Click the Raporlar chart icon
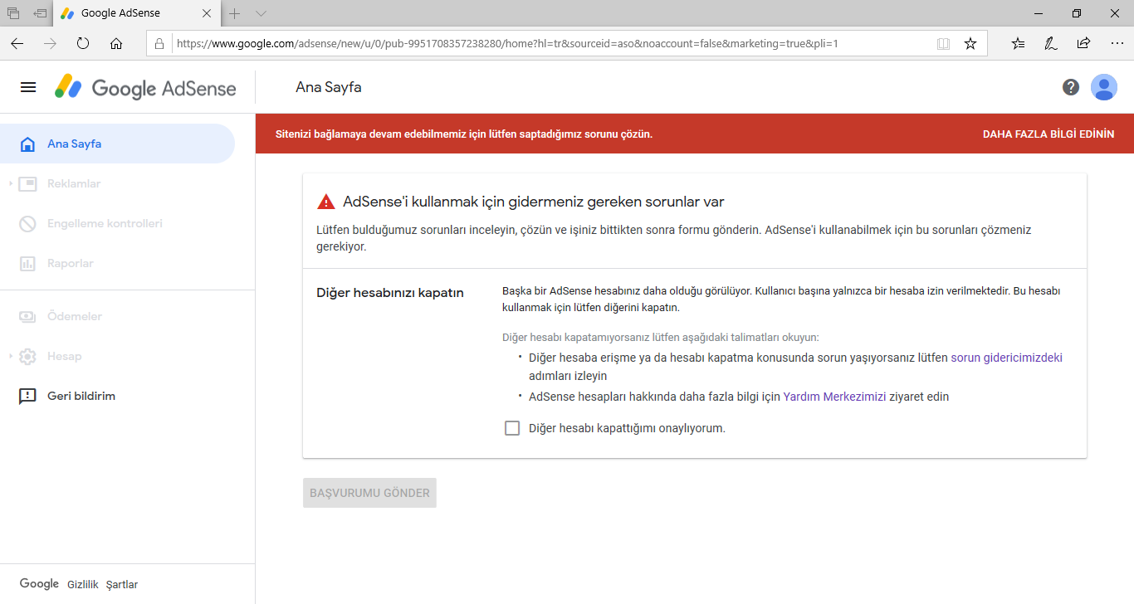 [x=27, y=264]
